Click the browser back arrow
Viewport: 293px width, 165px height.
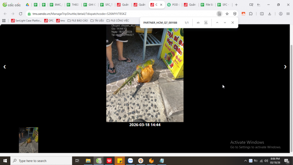point(5,14)
